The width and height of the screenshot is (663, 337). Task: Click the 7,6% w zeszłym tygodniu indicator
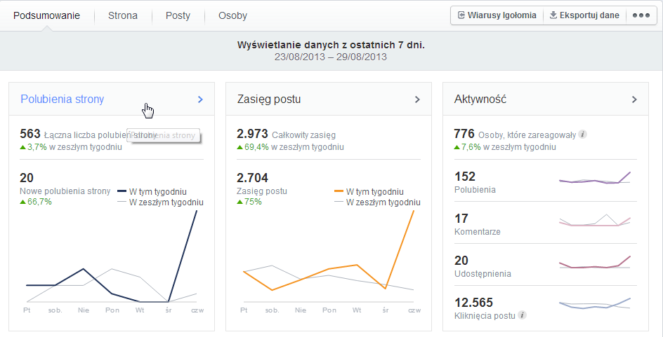coord(505,146)
